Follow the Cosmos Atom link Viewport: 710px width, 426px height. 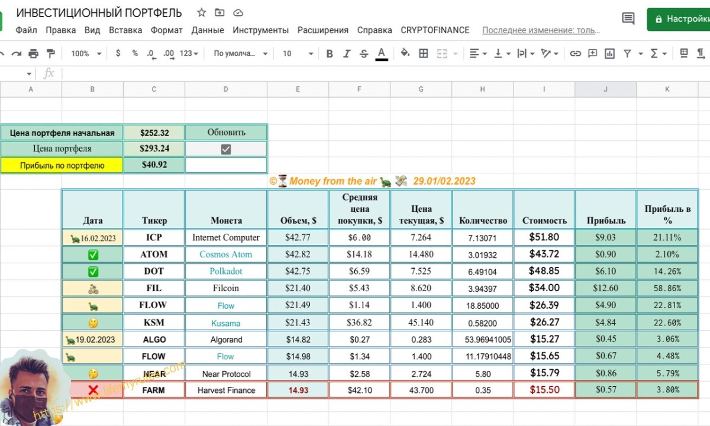pos(225,254)
